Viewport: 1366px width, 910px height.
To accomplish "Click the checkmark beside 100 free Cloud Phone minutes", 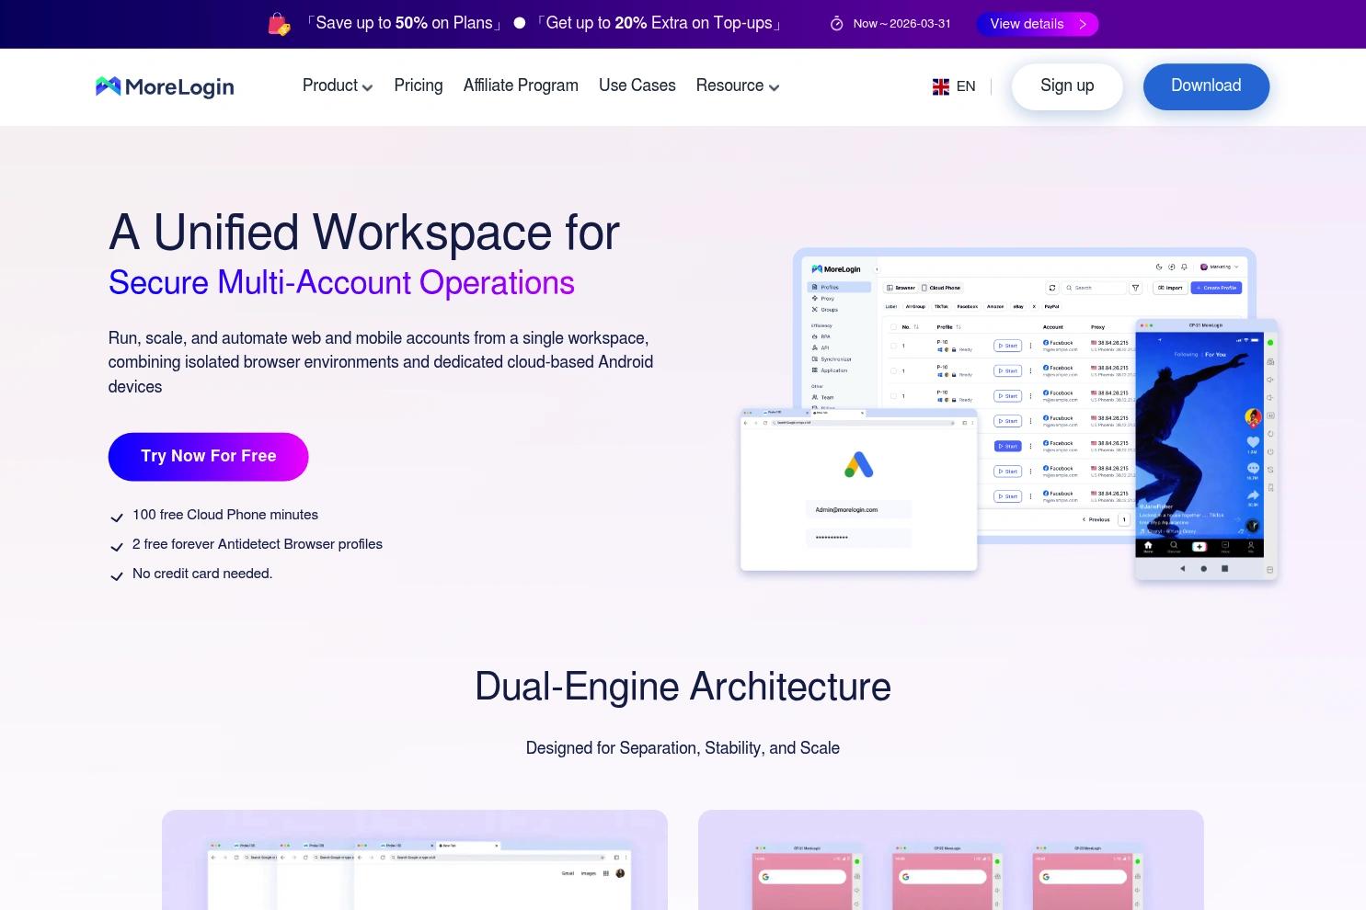I will (x=117, y=518).
